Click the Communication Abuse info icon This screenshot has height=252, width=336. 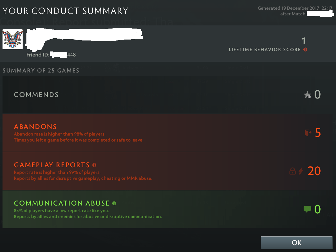(114, 203)
